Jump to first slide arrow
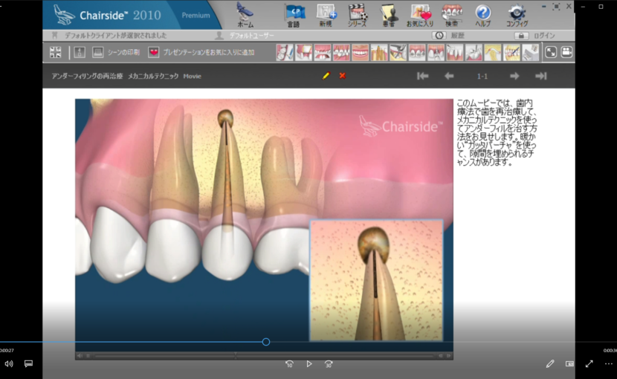The image size is (617, 379). pyautogui.click(x=423, y=76)
